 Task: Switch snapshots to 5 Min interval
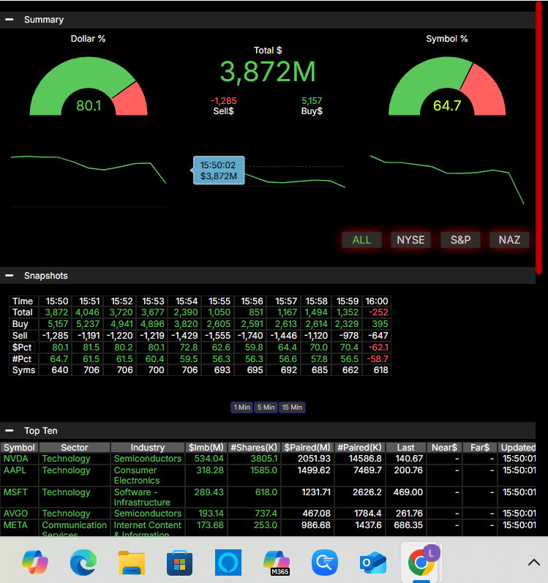click(266, 407)
